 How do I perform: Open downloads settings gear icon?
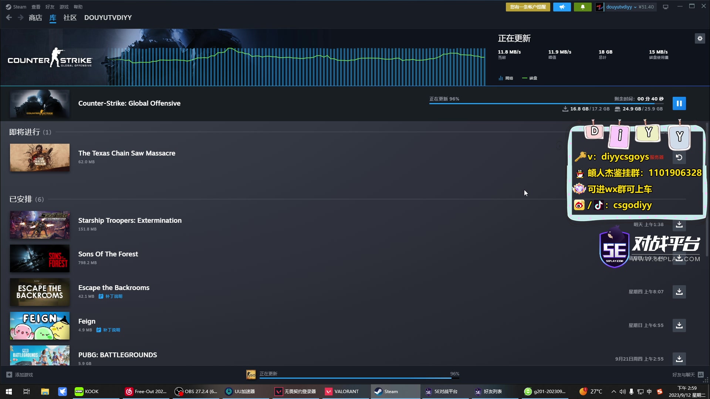point(700,38)
